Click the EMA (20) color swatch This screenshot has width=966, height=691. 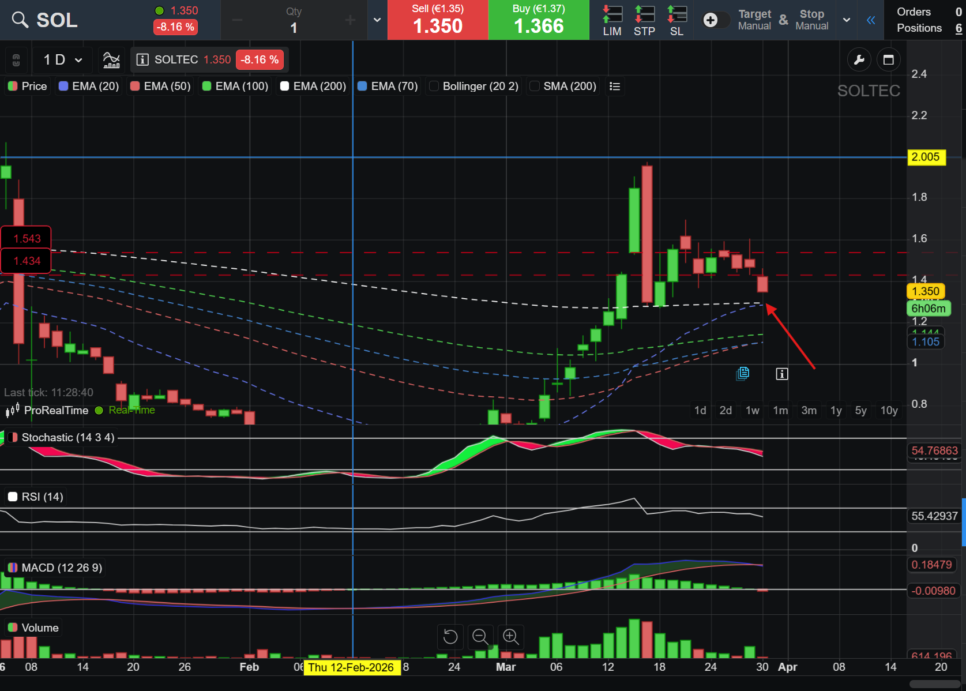coord(63,87)
